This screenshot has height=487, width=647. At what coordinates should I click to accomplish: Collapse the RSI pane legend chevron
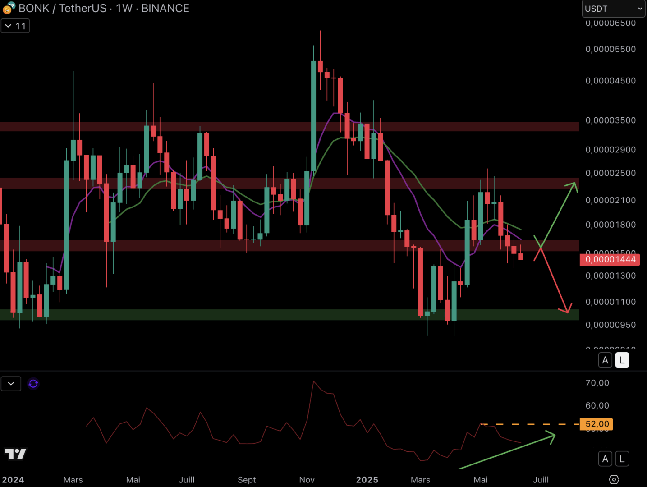[x=11, y=384]
